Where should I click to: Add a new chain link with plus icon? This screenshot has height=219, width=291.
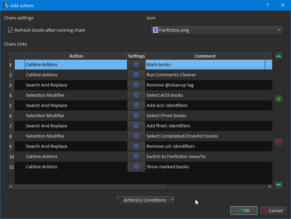pos(279,99)
